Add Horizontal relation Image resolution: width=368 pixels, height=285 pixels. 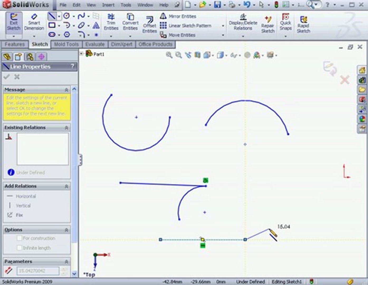click(x=21, y=196)
